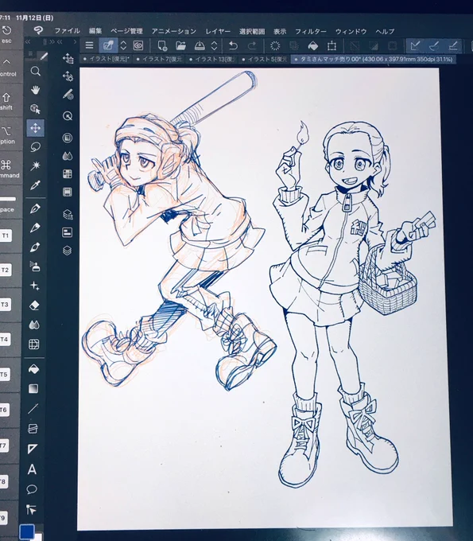The image size is (473, 541).
Task: Select the Operation object tool
Action: tap(35, 109)
